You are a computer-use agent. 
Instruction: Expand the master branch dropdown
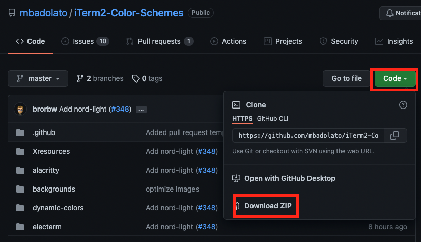(38, 78)
